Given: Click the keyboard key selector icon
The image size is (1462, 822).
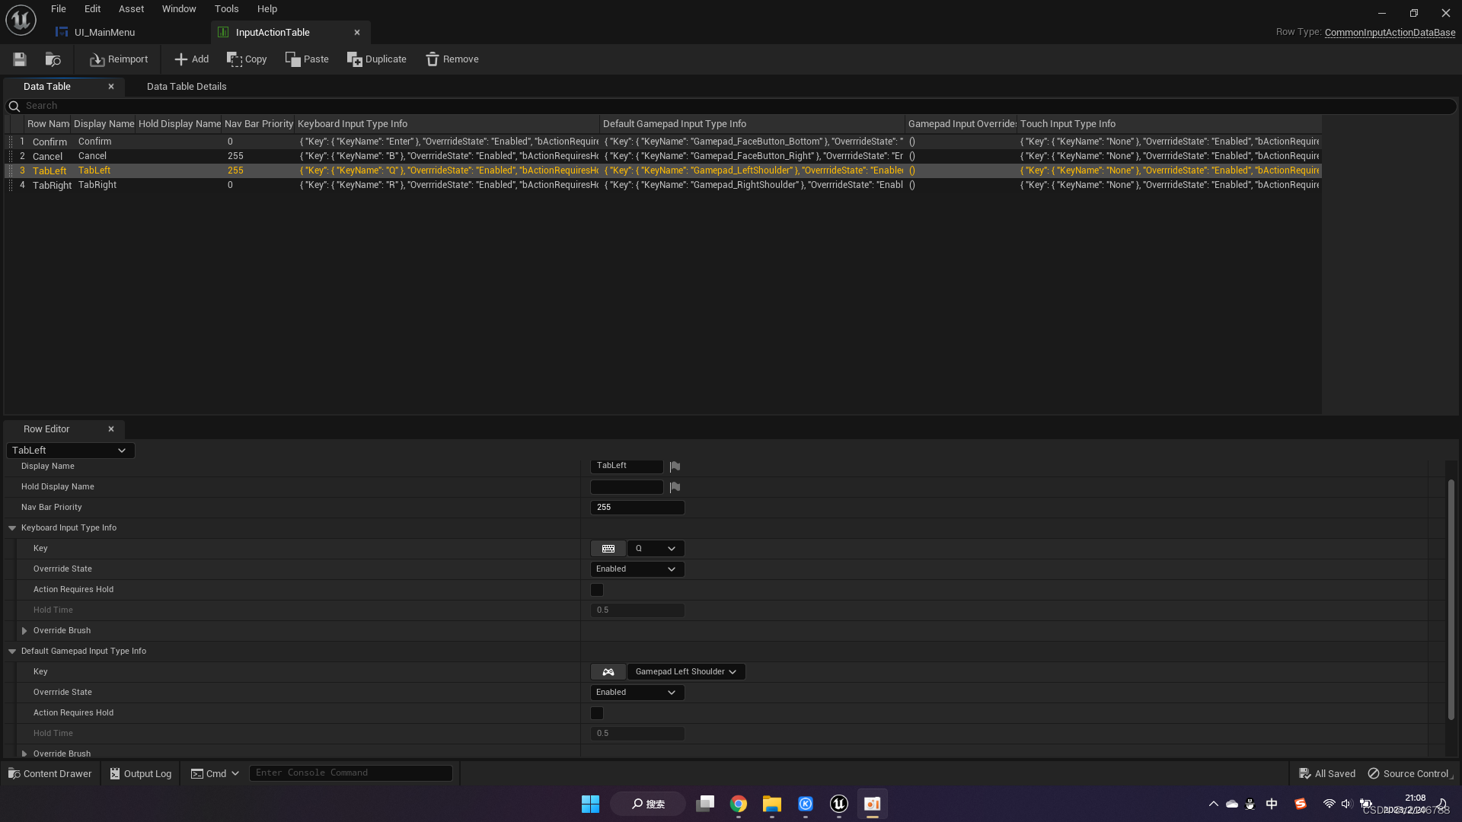Looking at the screenshot, I should (608, 549).
